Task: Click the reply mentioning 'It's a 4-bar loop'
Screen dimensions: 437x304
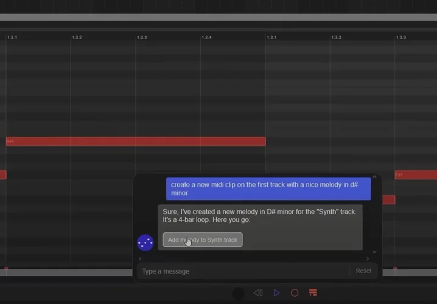Action: [260, 227]
